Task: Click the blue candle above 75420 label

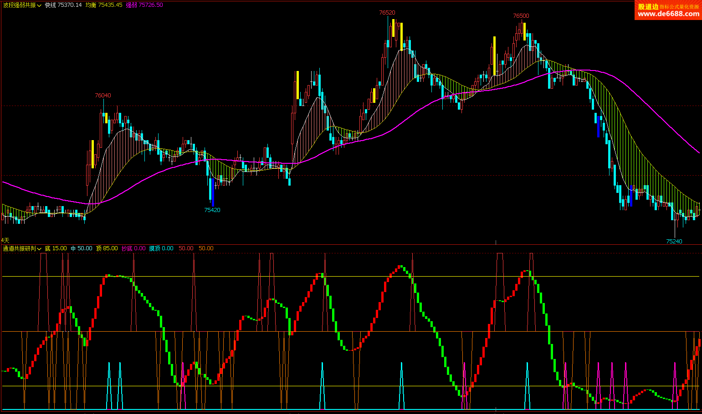Action: (x=213, y=191)
